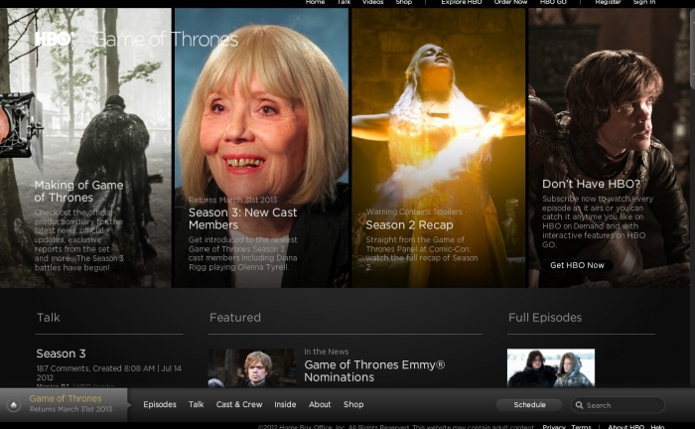Select Explore HBO in the top bar

point(462,2)
